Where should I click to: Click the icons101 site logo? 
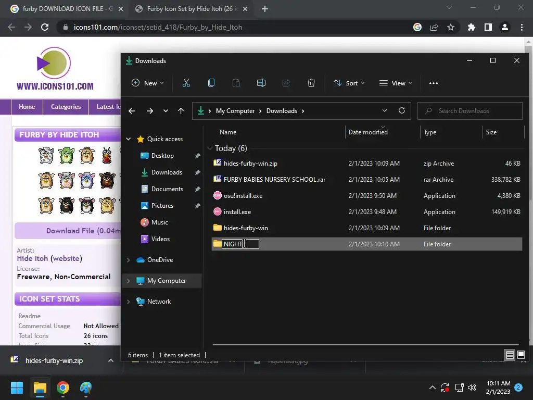[x=55, y=69]
